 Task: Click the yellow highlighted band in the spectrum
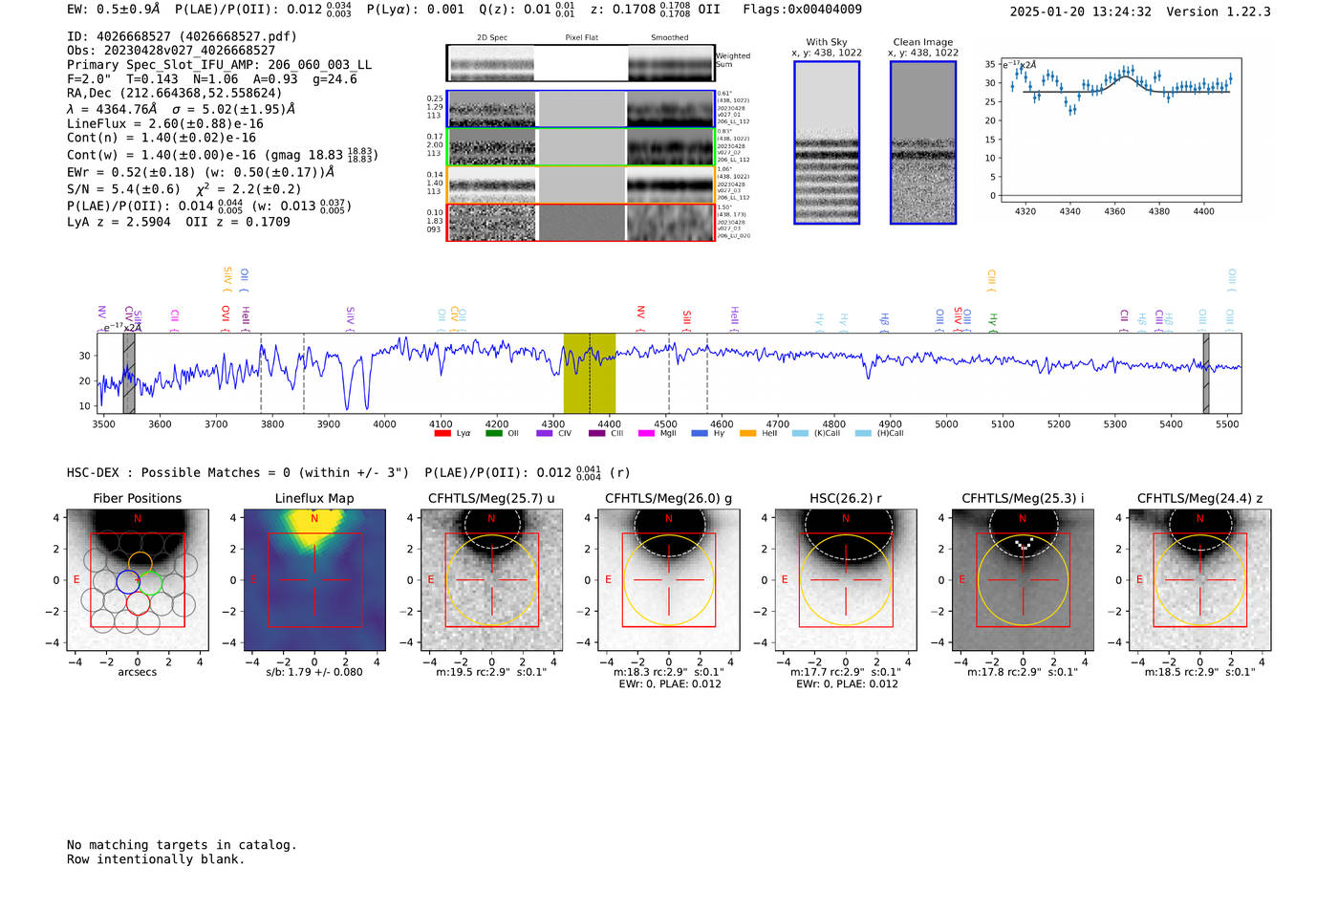tap(590, 373)
